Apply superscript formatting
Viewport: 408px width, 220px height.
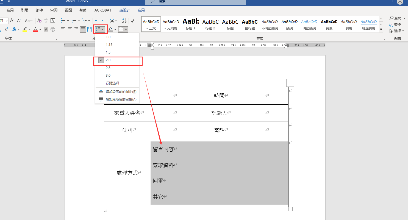(6, 29)
